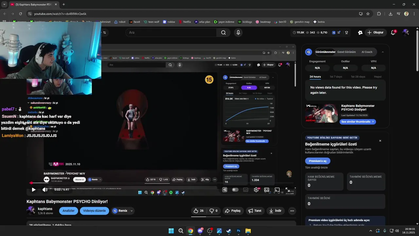Reload the page in Chrome

pos(20,14)
